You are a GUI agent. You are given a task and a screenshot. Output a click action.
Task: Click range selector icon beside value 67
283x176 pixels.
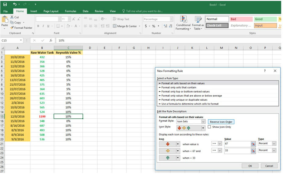[253, 143]
